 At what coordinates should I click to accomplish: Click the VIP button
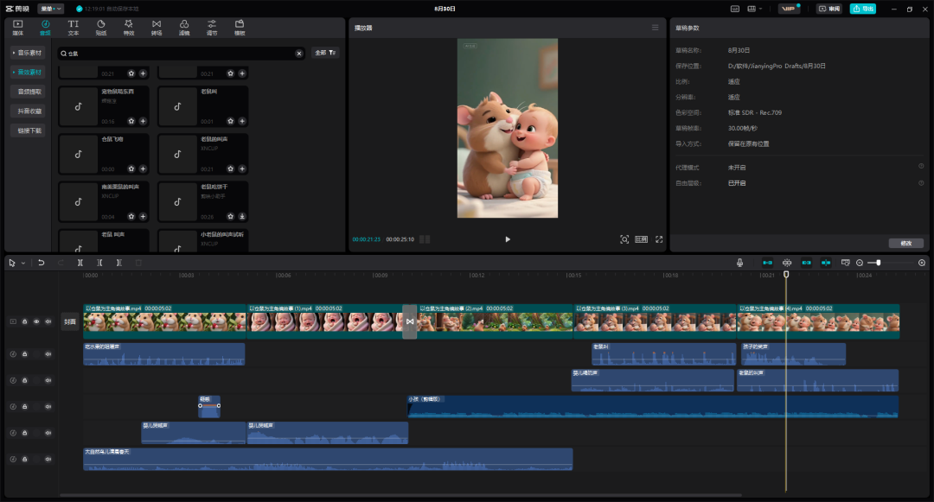789,9
